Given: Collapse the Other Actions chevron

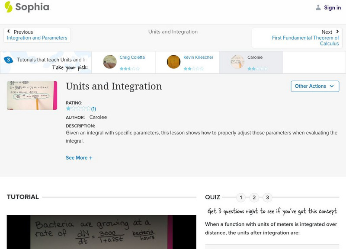Looking at the screenshot, I should (x=331, y=86).
